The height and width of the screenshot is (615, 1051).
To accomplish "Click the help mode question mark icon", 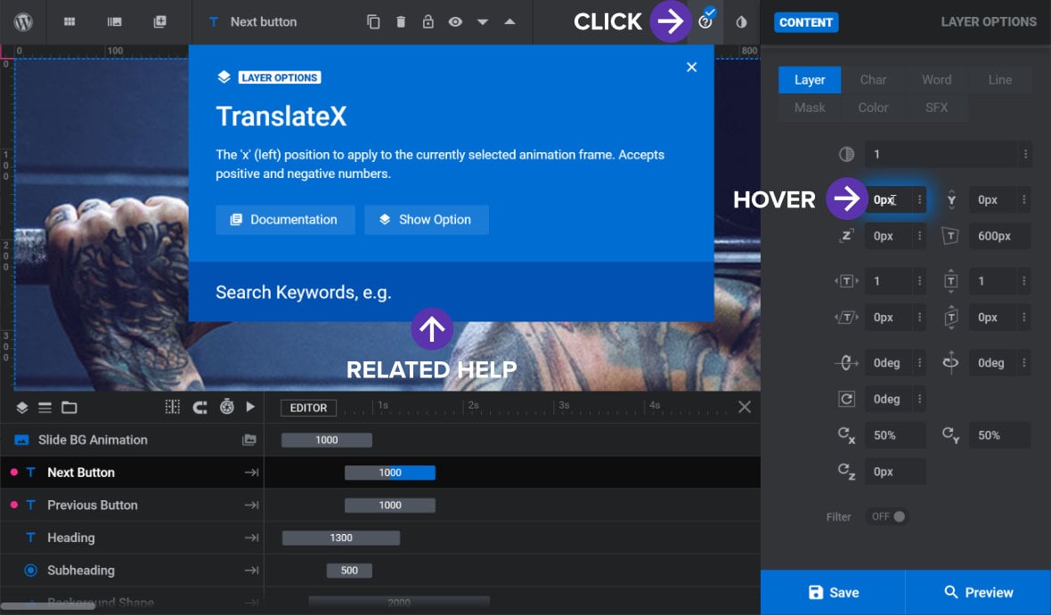I will (705, 22).
